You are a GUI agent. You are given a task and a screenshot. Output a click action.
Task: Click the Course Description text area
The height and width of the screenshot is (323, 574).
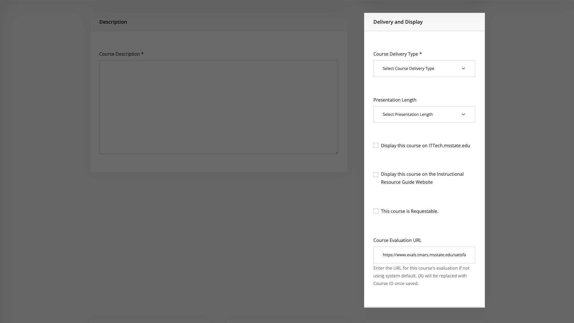click(x=218, y=107)
